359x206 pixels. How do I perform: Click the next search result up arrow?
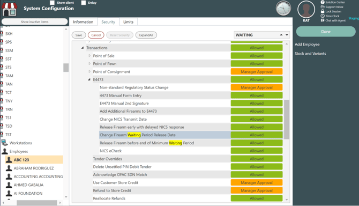[x=281, y=35]
